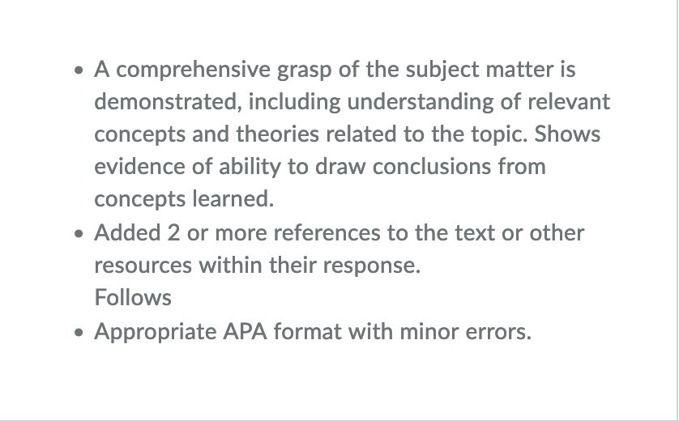This screenshot has width=679, height=421.
Task: Click the word 'APA' in last bullet
Action: click(245, 332)
